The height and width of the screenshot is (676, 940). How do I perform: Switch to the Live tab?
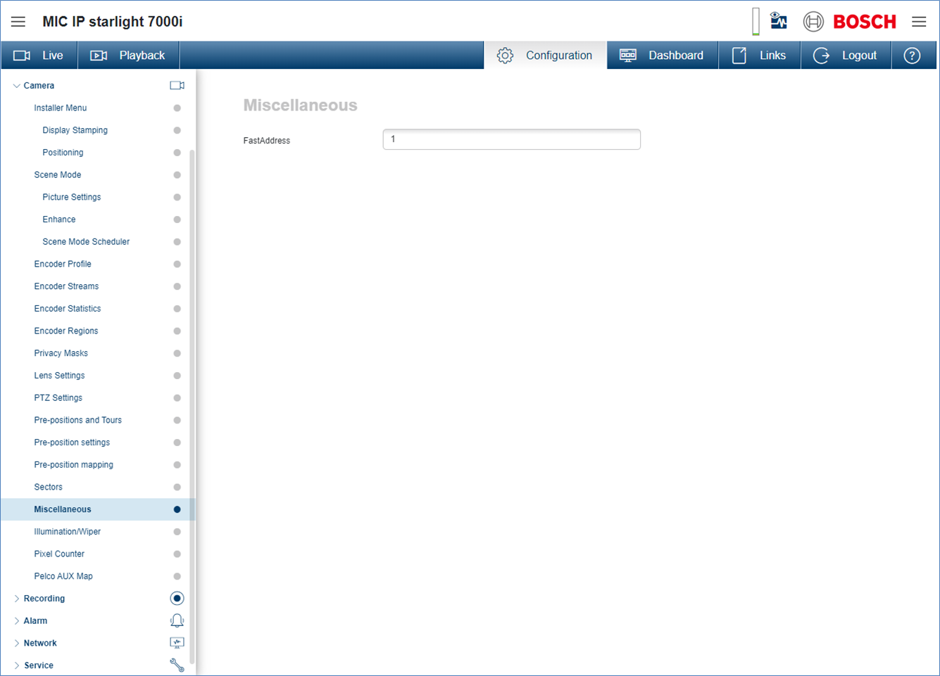[39, 56]
